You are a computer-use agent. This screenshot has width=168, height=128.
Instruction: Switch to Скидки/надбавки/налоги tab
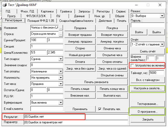pyautogui.click(x=76, y=21)
